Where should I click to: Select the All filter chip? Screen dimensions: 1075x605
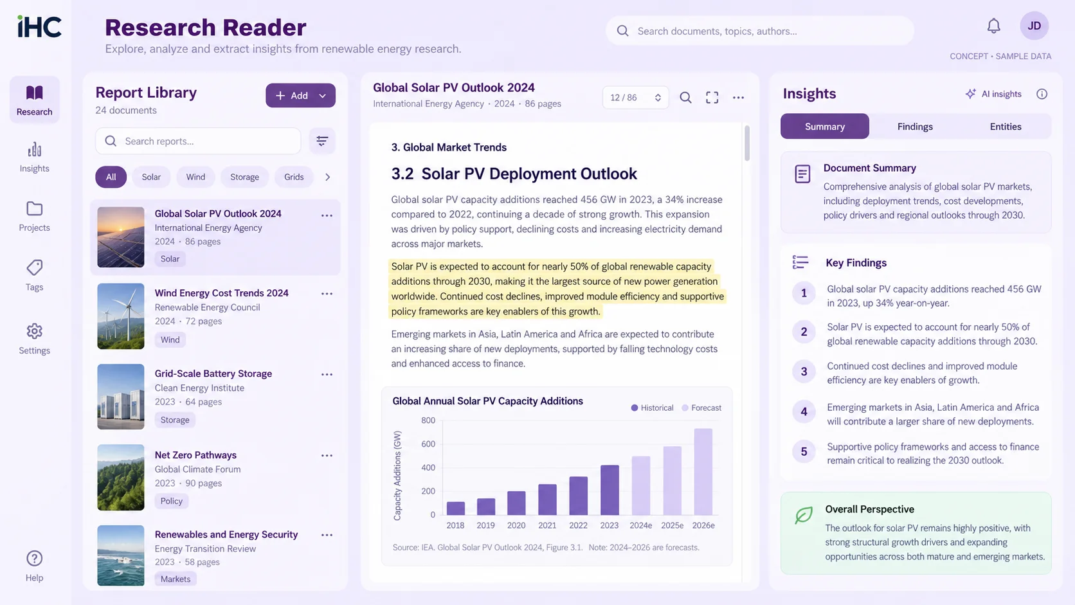pyautogui.click(x=111, y=177)
